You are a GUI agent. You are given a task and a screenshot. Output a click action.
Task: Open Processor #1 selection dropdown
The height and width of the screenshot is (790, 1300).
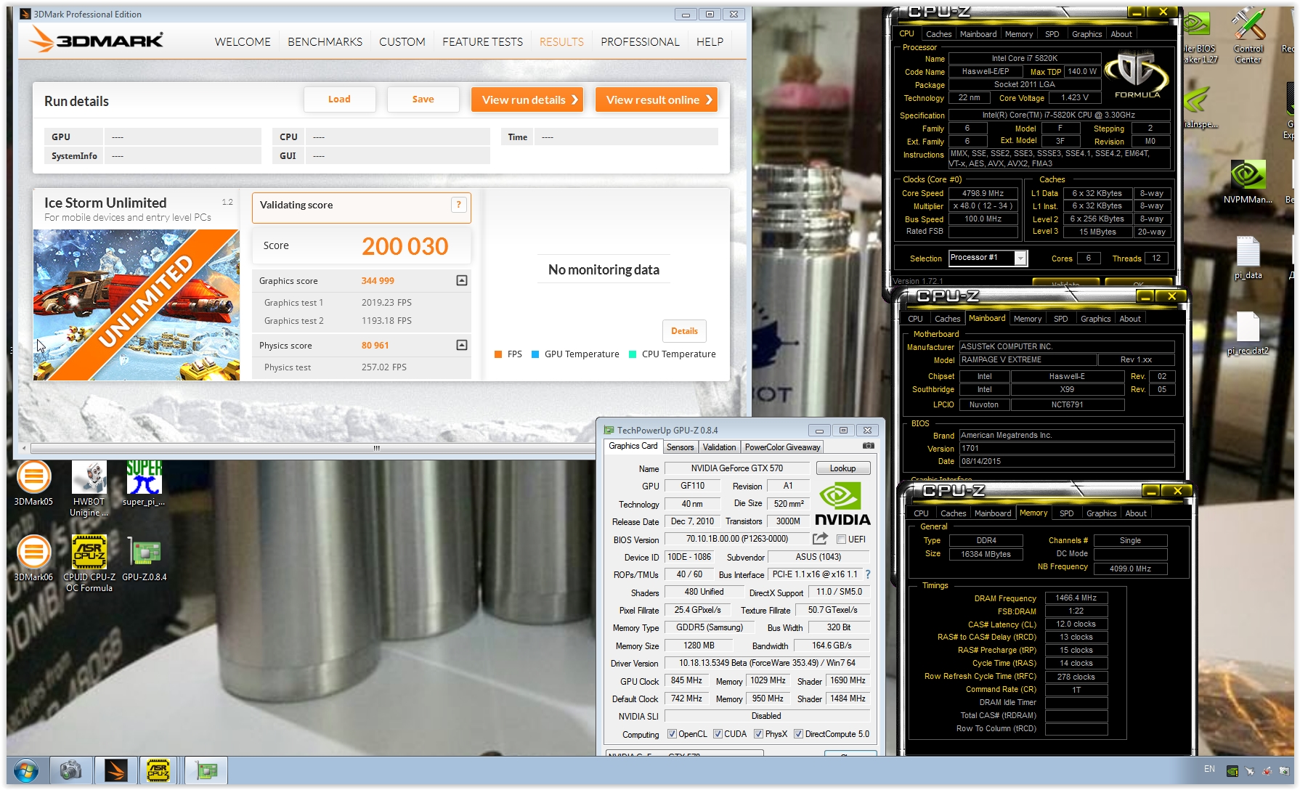pos(1020,258)
